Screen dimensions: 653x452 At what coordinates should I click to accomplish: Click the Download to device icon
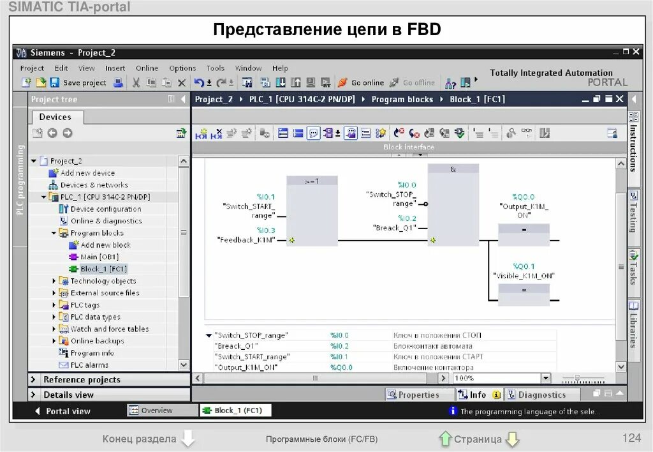[281, 82]
